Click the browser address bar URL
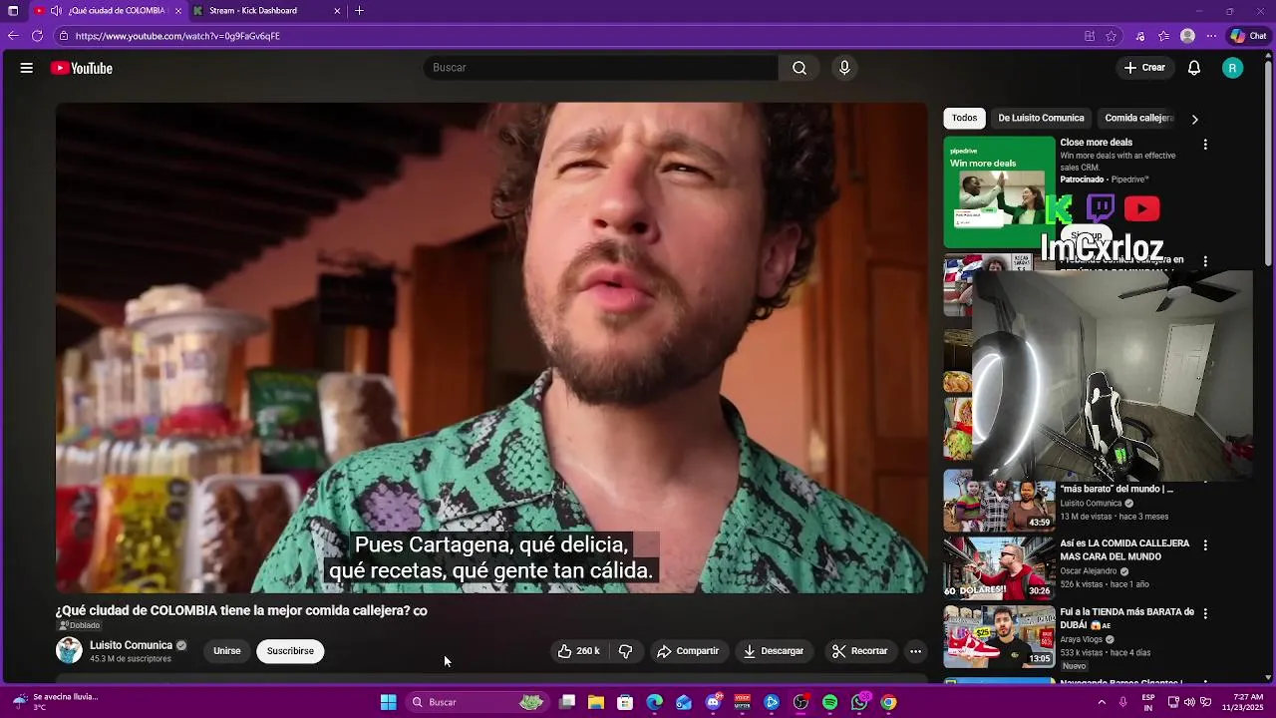1276x718 pixels. 177,36
